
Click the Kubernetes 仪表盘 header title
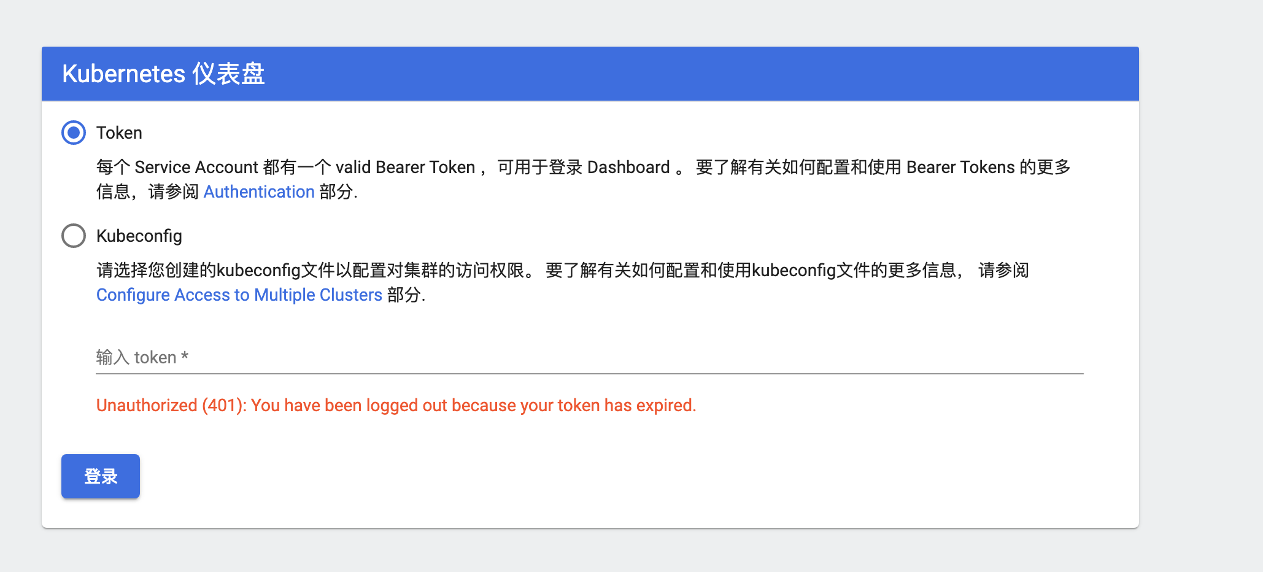163,74
